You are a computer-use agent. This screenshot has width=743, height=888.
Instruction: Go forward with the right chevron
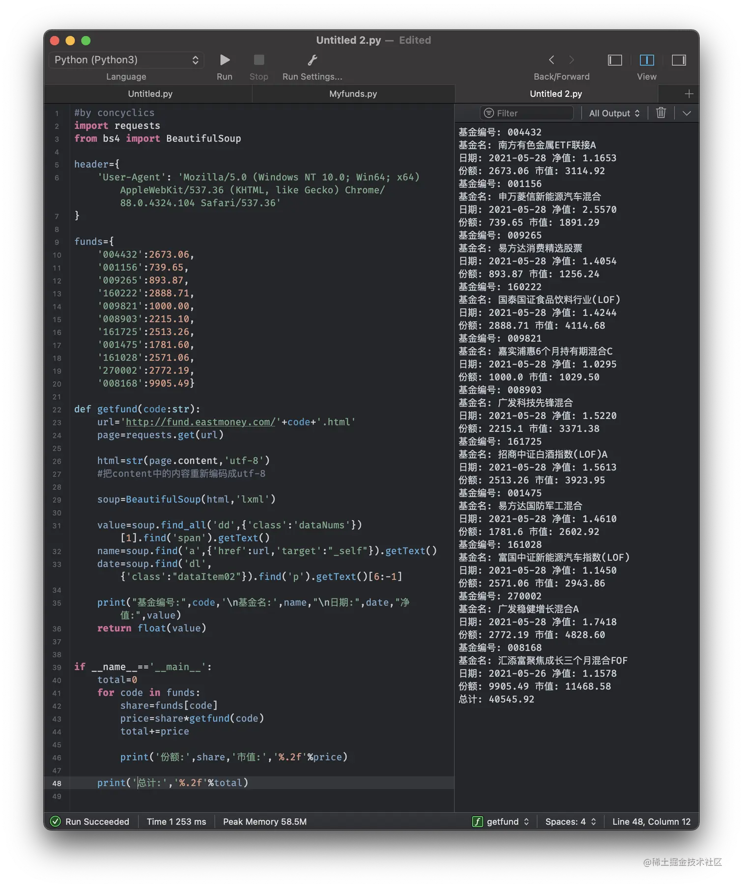coord(572,60)
